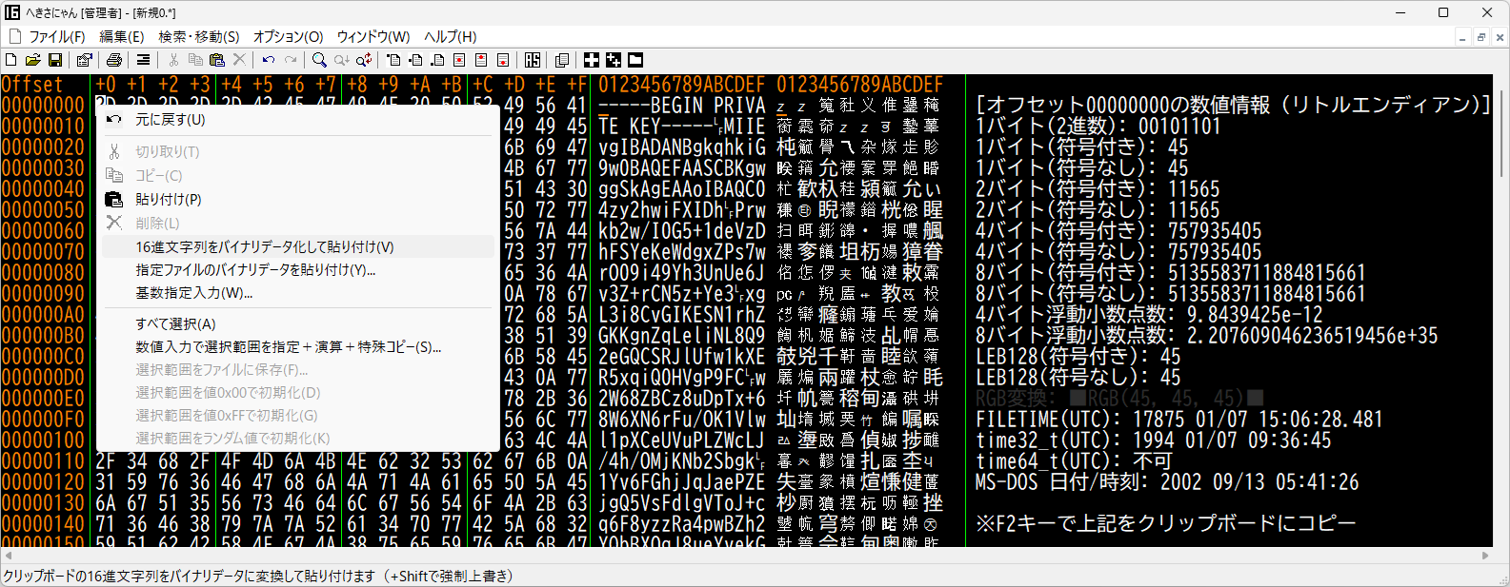
Task: Click the Properties icon beside Save
Action: point(85,60)
